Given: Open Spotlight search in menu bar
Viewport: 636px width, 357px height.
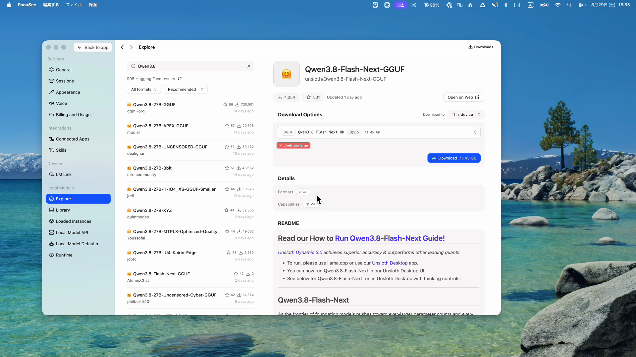Looking at the screenshot, I should pos(569,5).
